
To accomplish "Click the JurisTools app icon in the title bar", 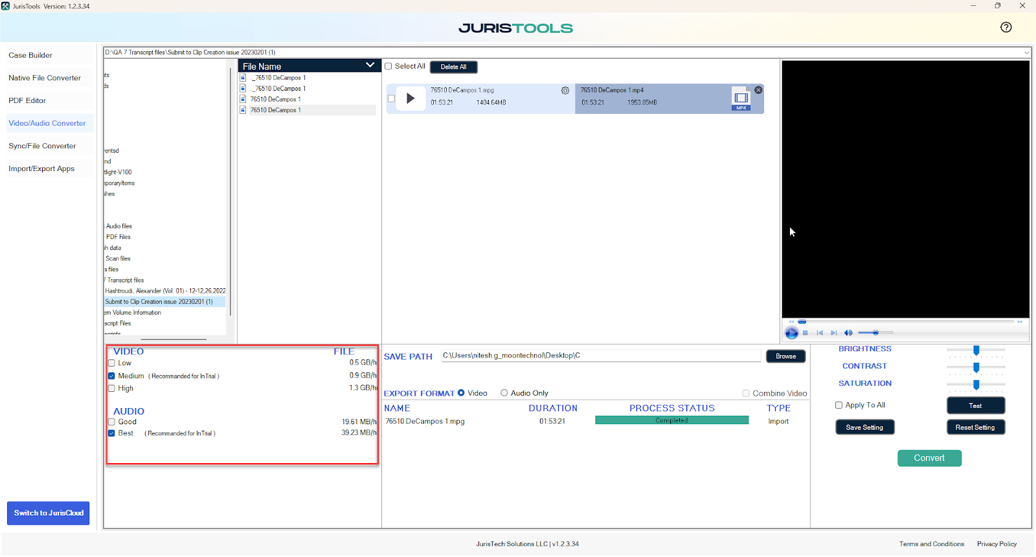I will point(6,6).
